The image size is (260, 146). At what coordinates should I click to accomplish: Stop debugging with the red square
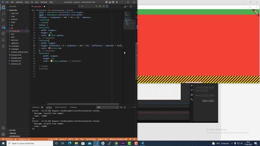tap(104, 6)
